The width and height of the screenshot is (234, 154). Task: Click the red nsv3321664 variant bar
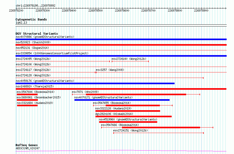[x=27, y=105]
